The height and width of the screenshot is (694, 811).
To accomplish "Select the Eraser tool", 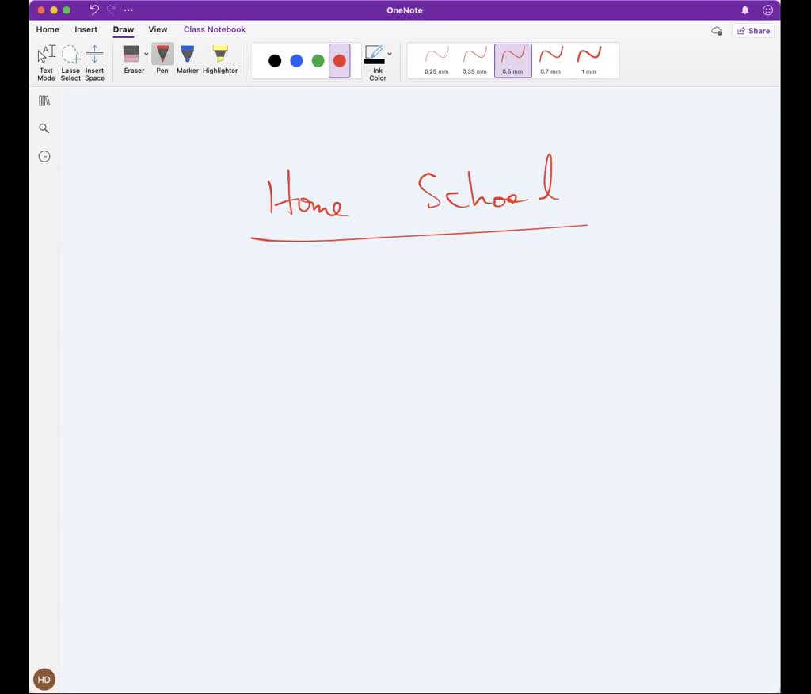I will [133, 57].
